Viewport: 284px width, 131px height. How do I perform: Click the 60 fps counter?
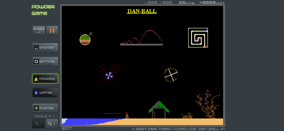tap(187, 3)
